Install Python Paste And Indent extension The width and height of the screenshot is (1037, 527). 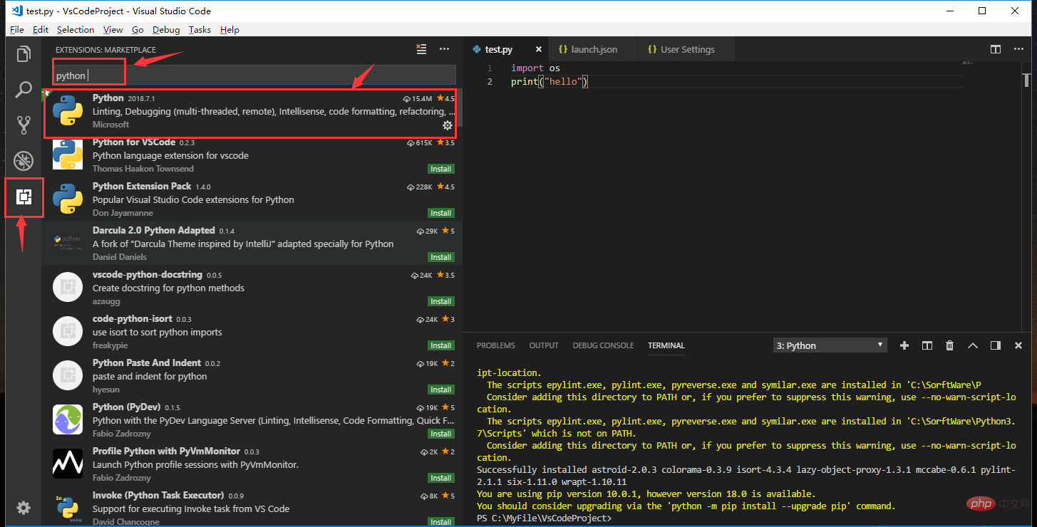[441, 390]
